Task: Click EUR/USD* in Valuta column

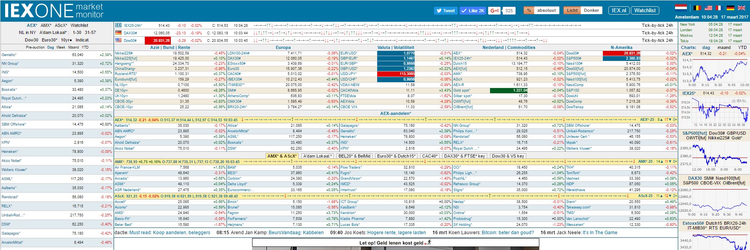Action: pos(349,53)
